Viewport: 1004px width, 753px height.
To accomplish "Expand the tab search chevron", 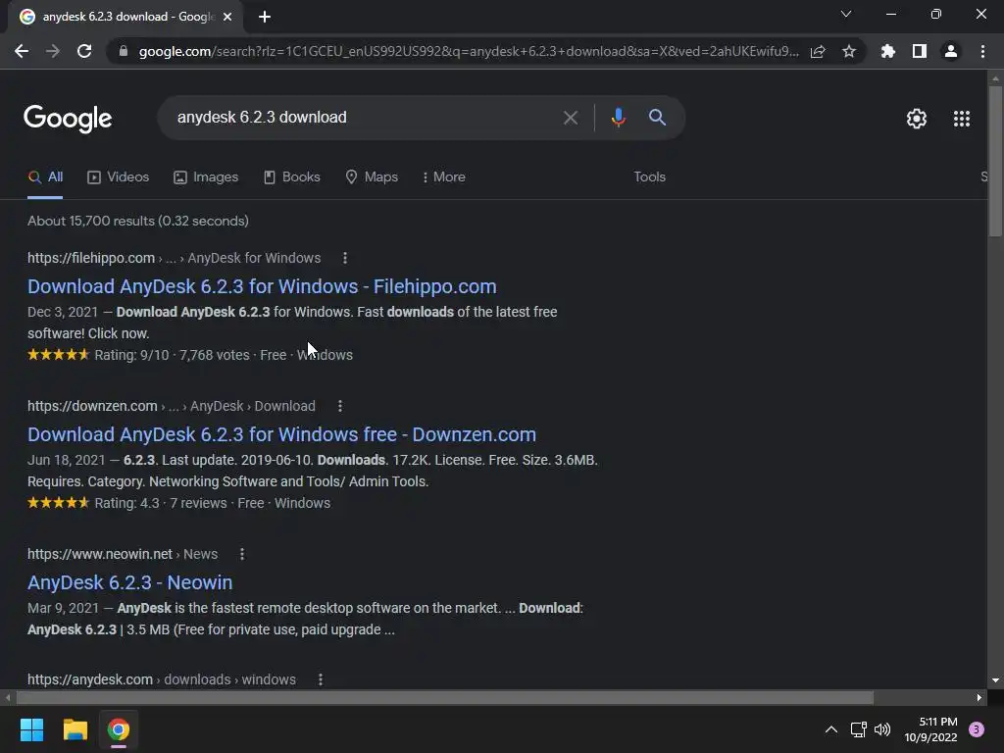I will click(846, 14).
